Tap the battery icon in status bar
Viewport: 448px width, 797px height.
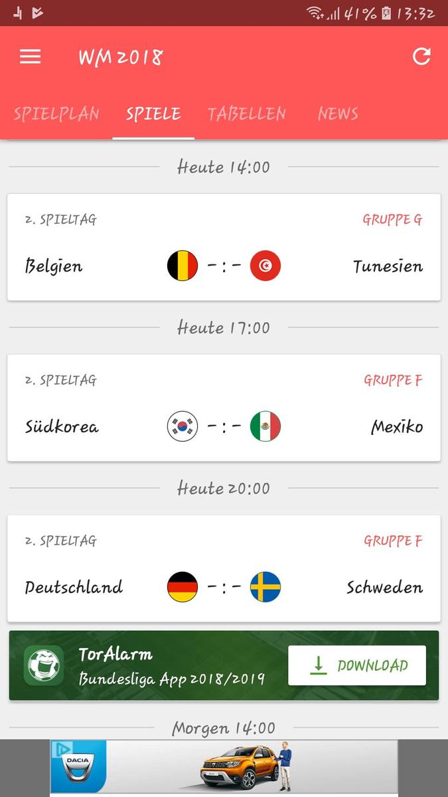pos(386,13)
